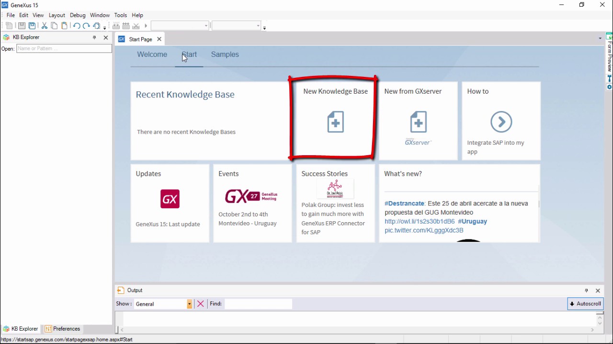Click the Redo arrow icon
Image resolution: width=613 pixels, height=344 pixels.
[x=86, y=26]
